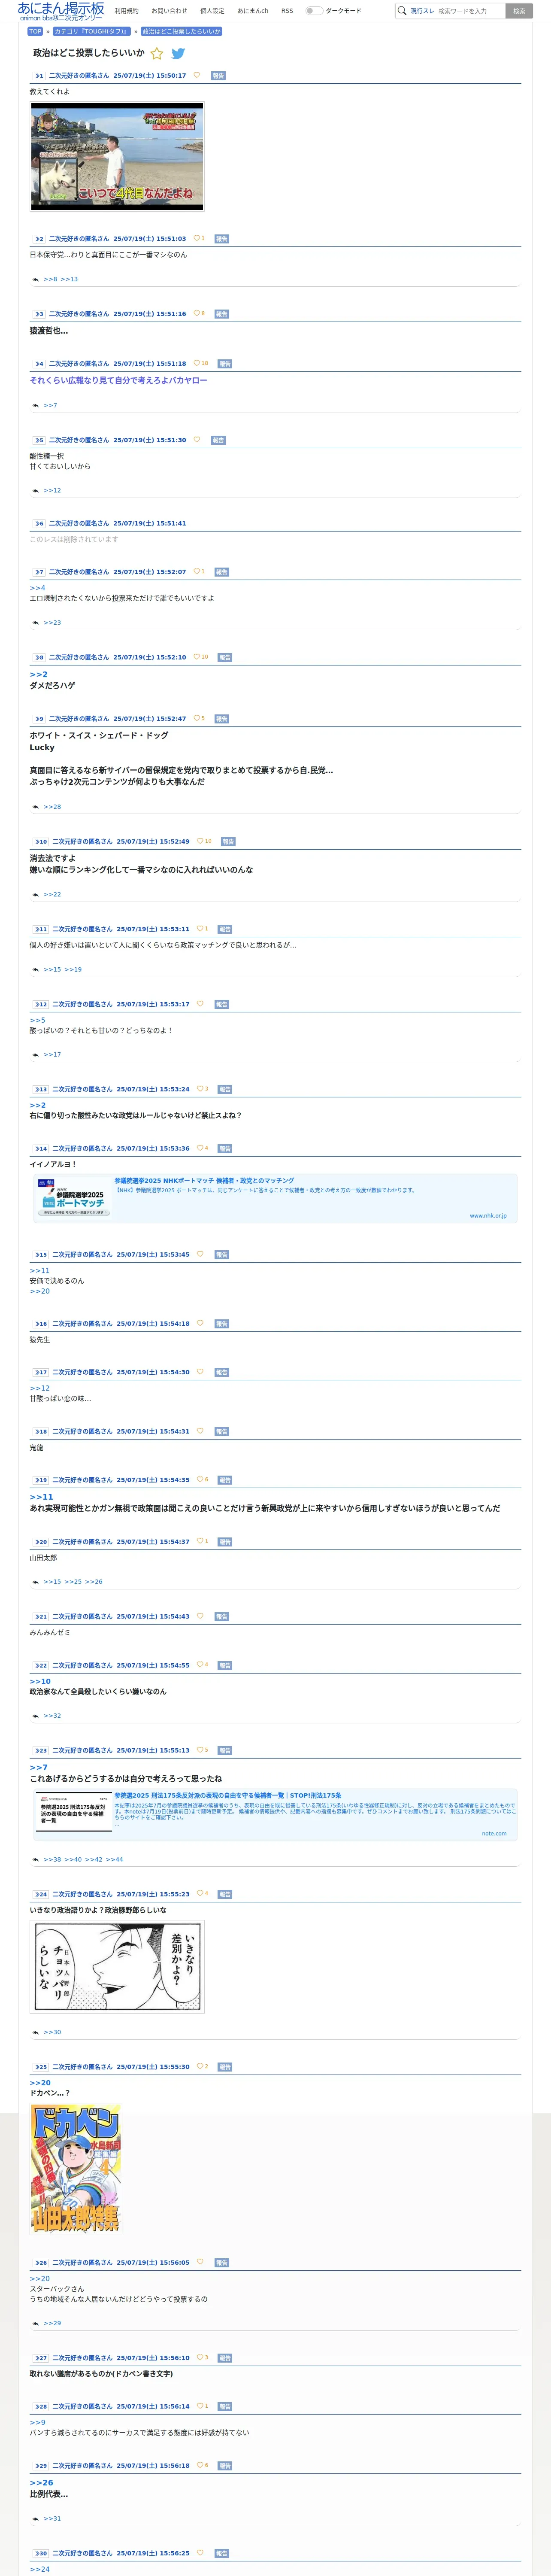551x2576 pixels.
Task: Open the RSS menu item
Action: [287, 11]
